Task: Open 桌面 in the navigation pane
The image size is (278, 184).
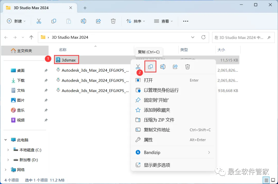Action: tap(21, 70)
